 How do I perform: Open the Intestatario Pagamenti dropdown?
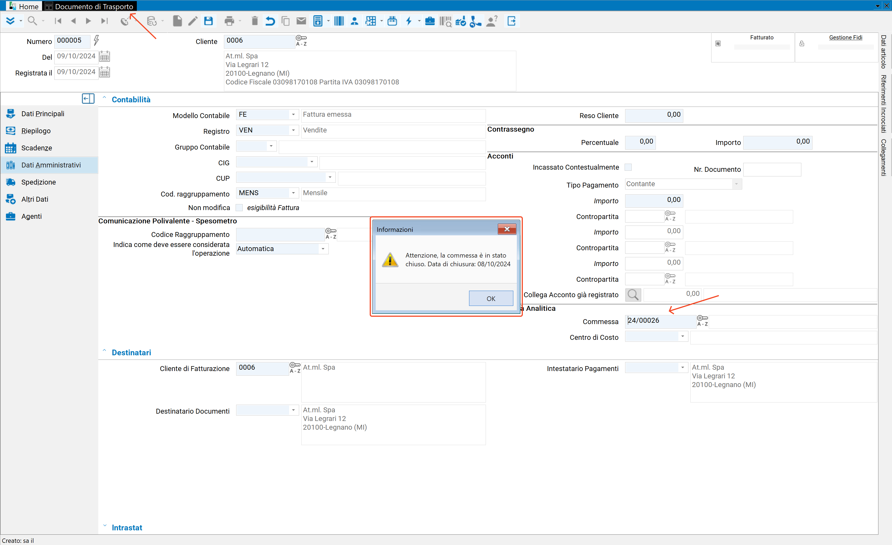click(682, 368)
